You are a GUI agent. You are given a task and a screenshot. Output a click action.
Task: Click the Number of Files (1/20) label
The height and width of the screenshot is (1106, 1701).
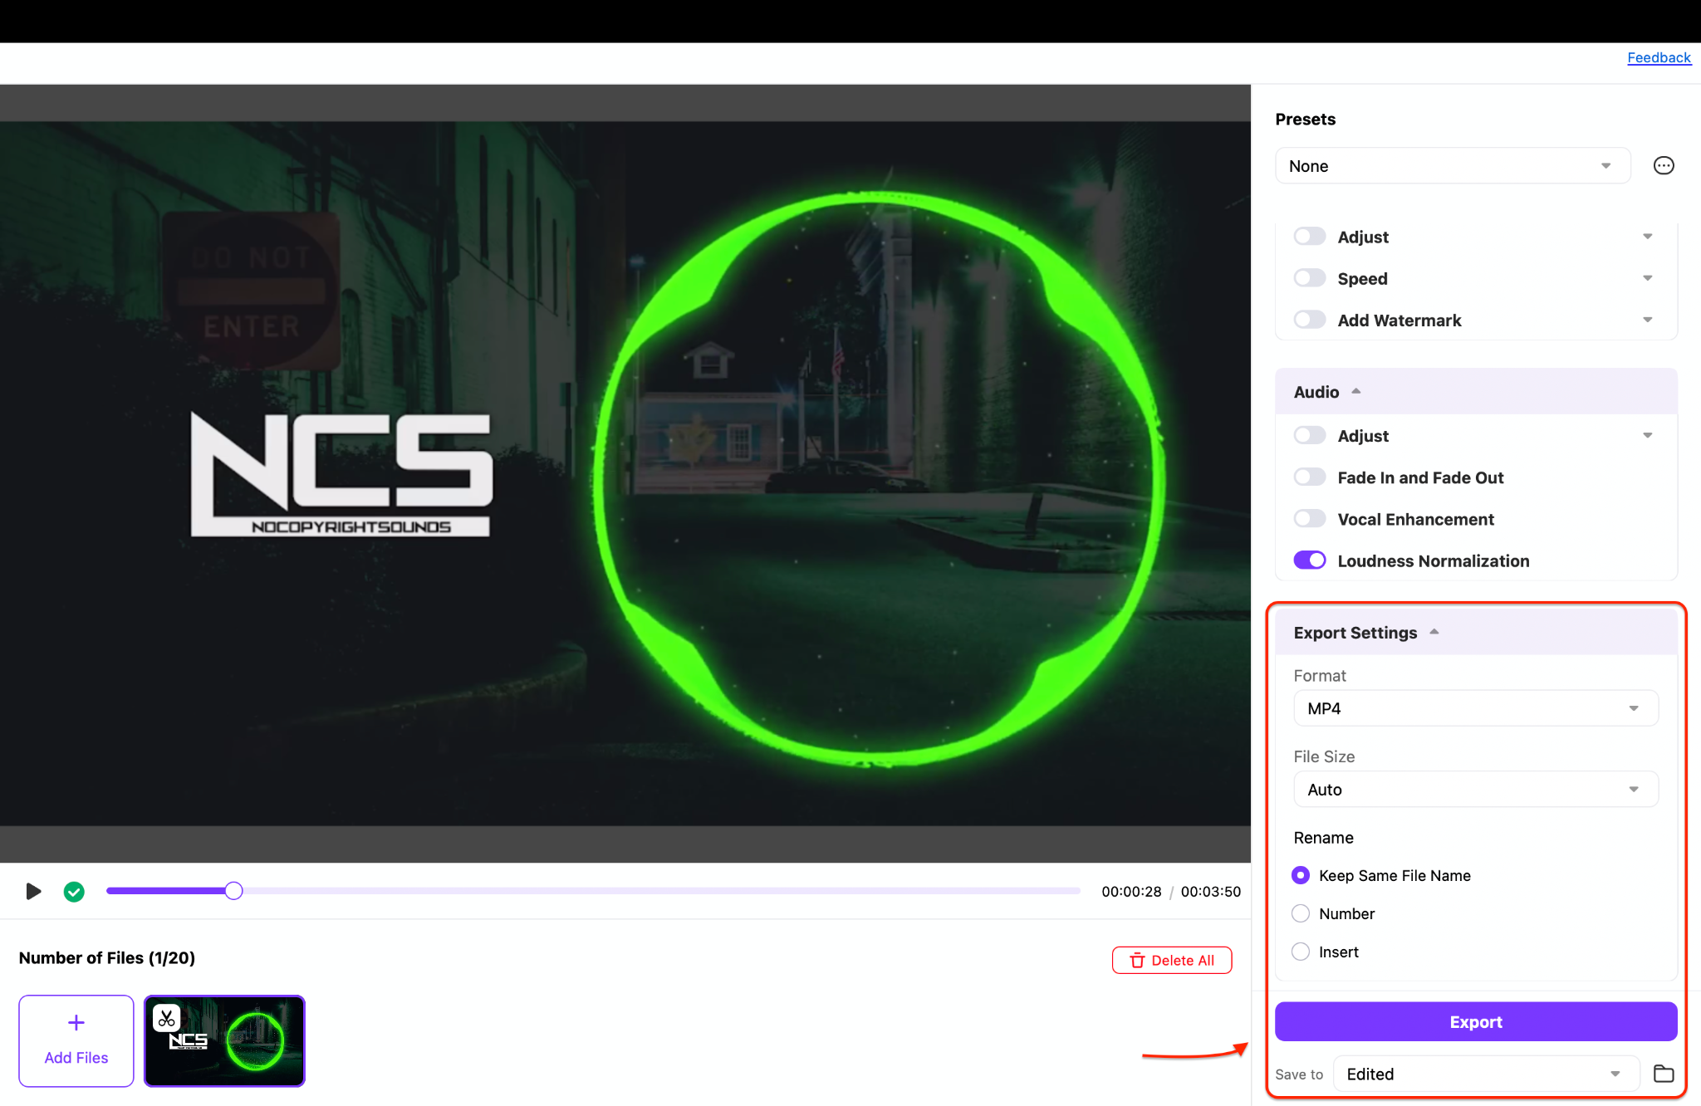tap(107, 957)
